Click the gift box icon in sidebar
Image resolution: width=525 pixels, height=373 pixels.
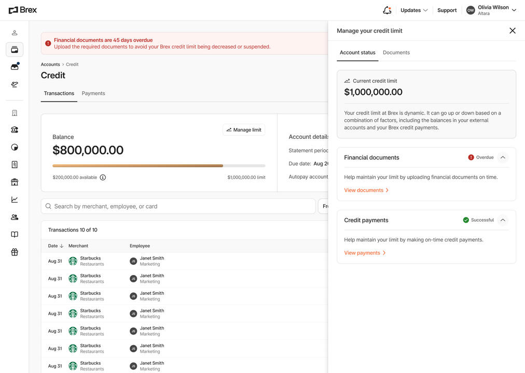15,252
